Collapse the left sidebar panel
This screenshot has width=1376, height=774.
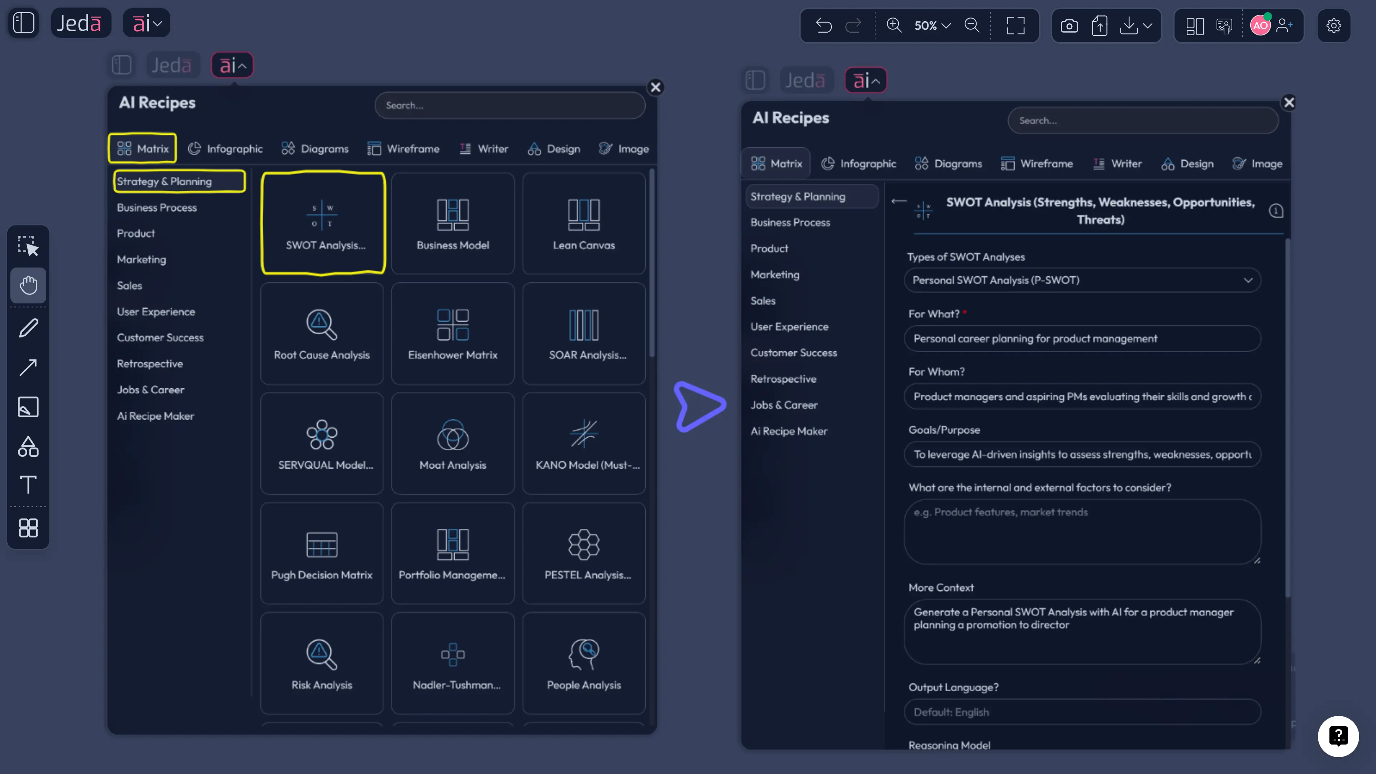23,23
